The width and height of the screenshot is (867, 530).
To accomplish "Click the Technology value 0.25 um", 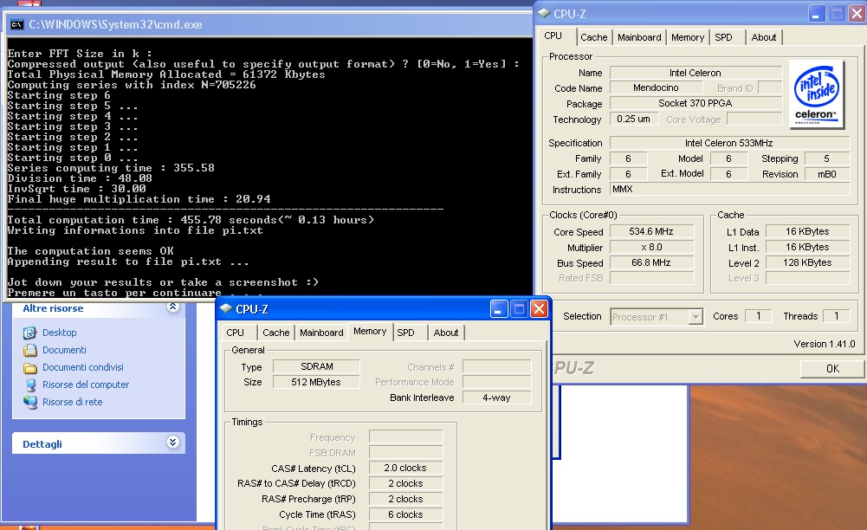I will pyautogui.click(x=634, y=119).
